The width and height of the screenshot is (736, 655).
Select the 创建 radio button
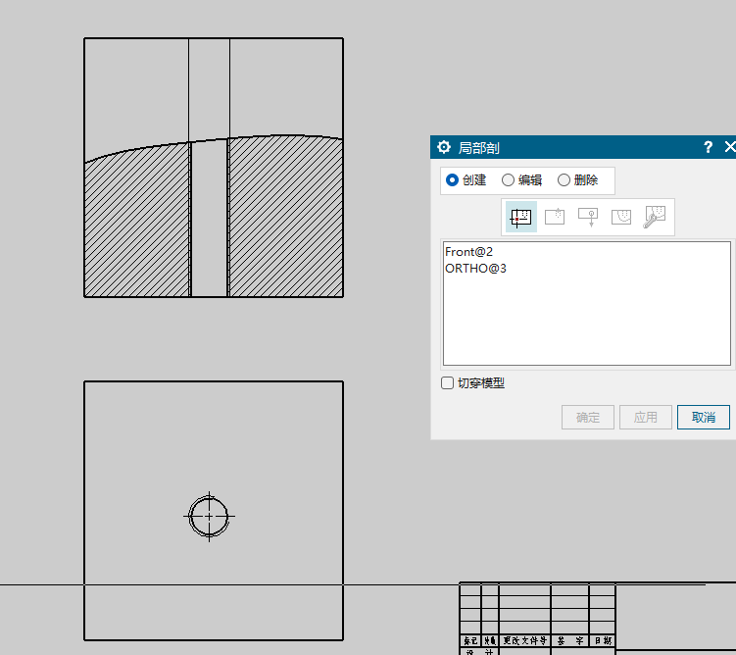click(x=452, y=180)
